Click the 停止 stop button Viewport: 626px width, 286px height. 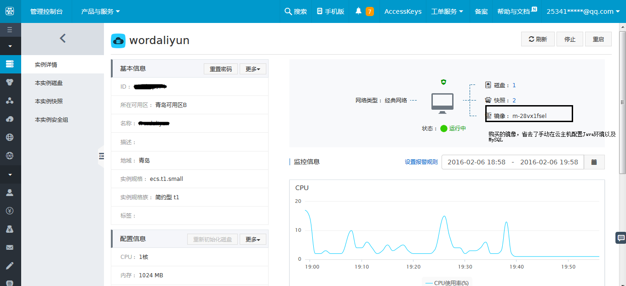point(570,39)
